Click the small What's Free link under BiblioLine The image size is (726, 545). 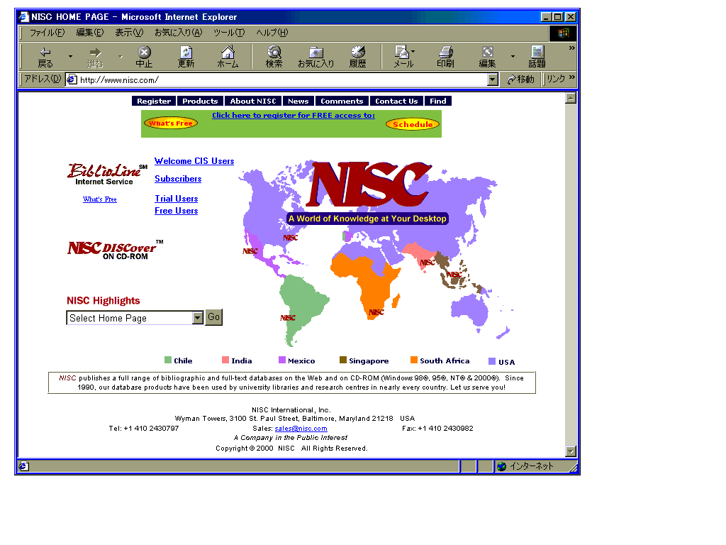100,199
